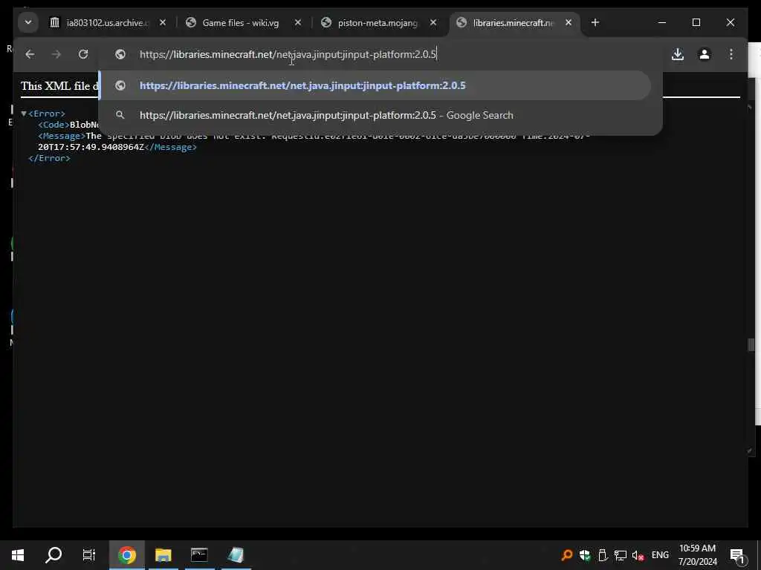
Task: Choose the Google Search suggestion for the URL
Action: pyautogui.click(x=375, y=115)
